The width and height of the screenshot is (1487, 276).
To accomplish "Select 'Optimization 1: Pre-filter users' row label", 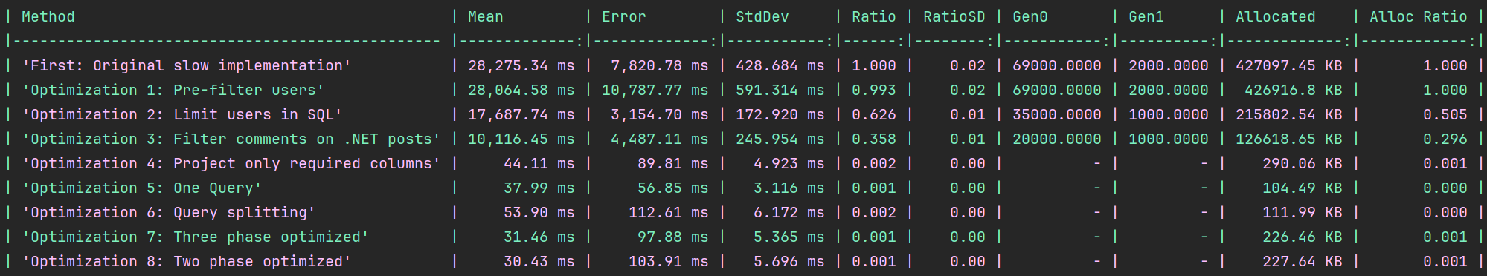I will pos(173,90).
